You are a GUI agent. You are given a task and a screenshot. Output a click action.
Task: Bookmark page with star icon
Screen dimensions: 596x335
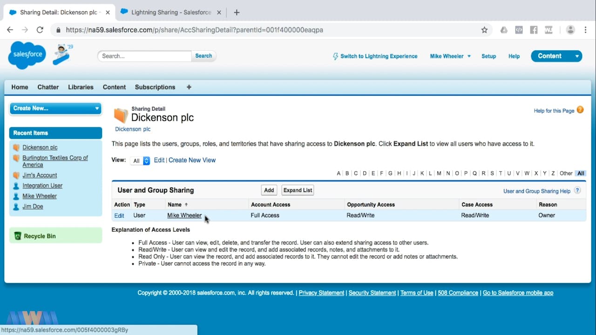pos(484,30)
